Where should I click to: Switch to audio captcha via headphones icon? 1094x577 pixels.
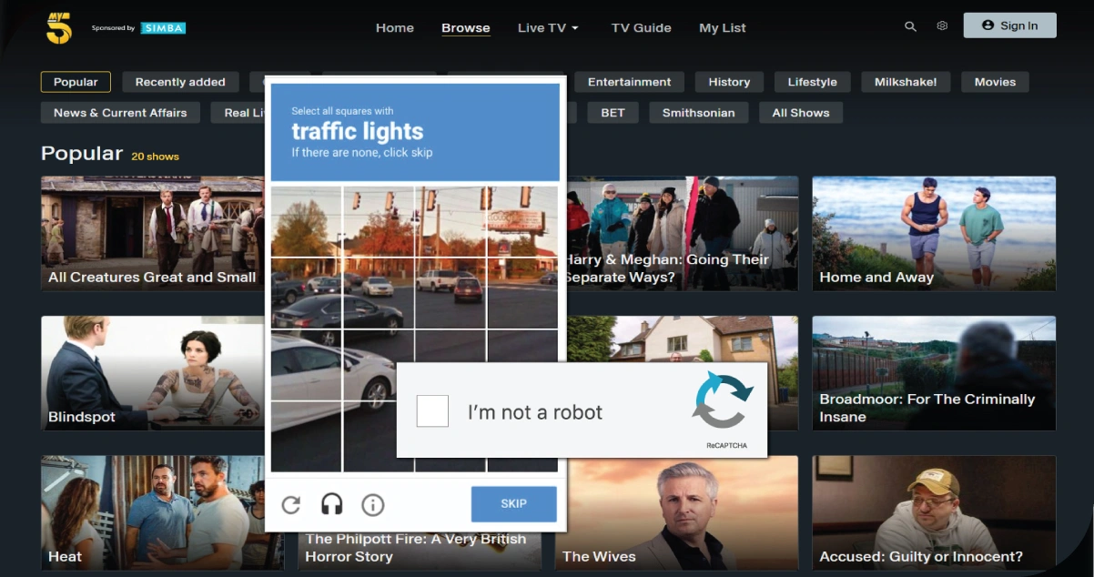[331, 504]
